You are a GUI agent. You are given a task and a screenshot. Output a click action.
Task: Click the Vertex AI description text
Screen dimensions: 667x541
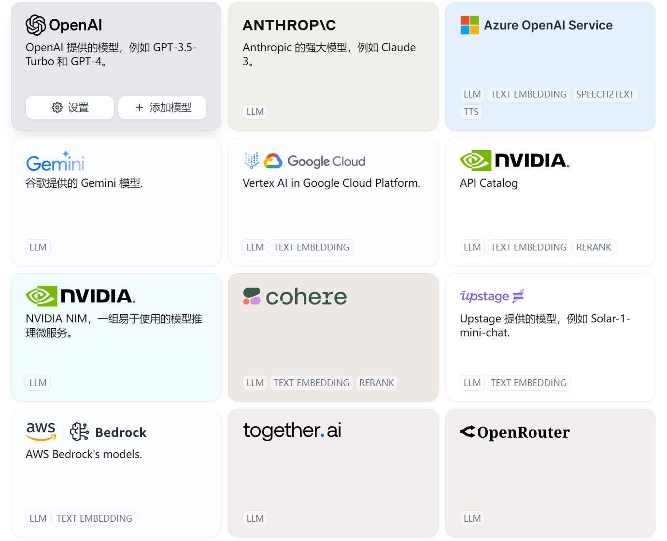pyautogui.click(x=331, y=183)
